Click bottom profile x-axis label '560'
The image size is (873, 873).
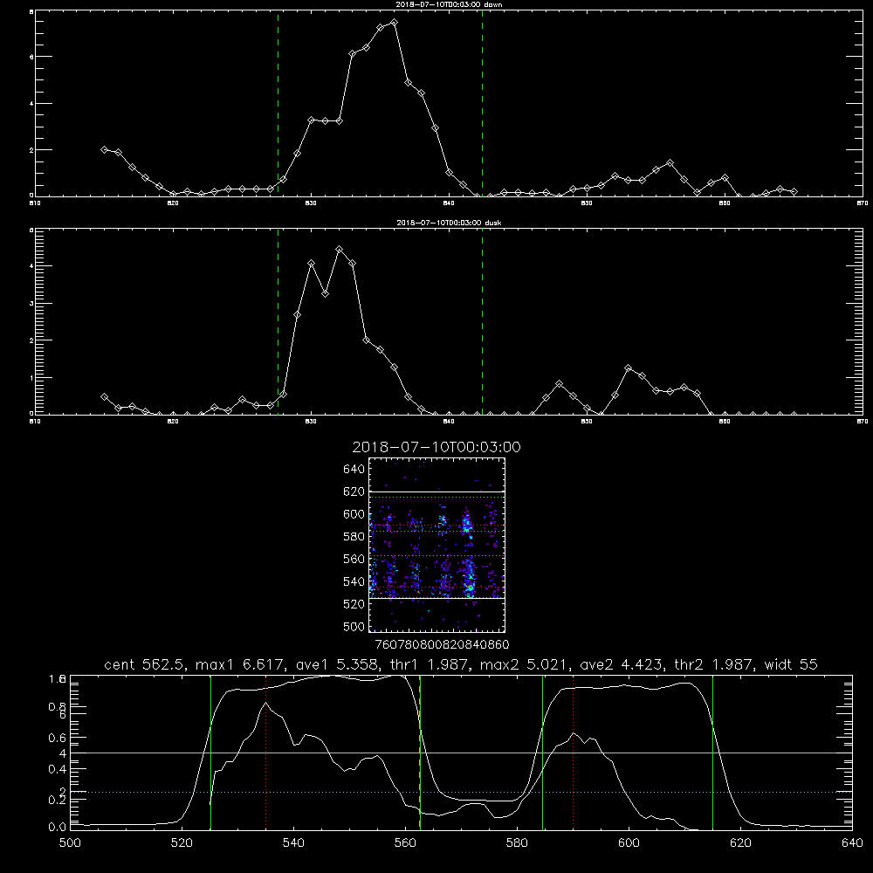(405, 843)
